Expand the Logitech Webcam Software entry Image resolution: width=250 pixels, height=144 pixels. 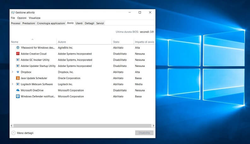click(12, 84)
